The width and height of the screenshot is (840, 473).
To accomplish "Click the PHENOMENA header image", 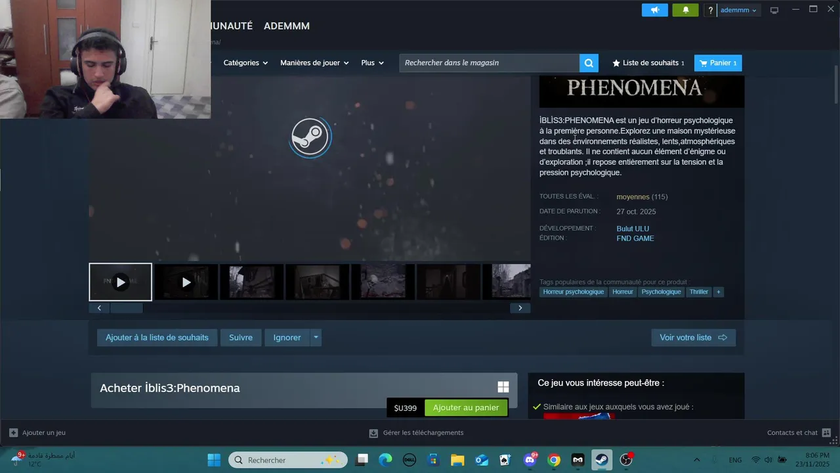I will (x=642, y=91).
